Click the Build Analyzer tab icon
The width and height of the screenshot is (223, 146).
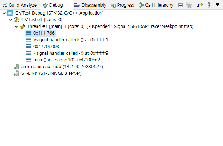[5, 5]
